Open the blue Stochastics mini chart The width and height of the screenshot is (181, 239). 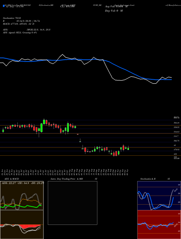[159, 196]
